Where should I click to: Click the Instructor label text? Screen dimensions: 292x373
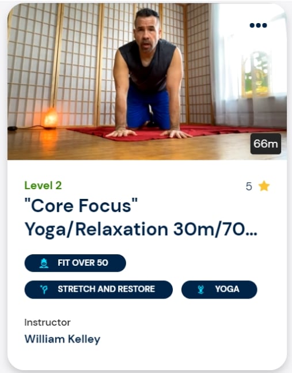[48, 323]
